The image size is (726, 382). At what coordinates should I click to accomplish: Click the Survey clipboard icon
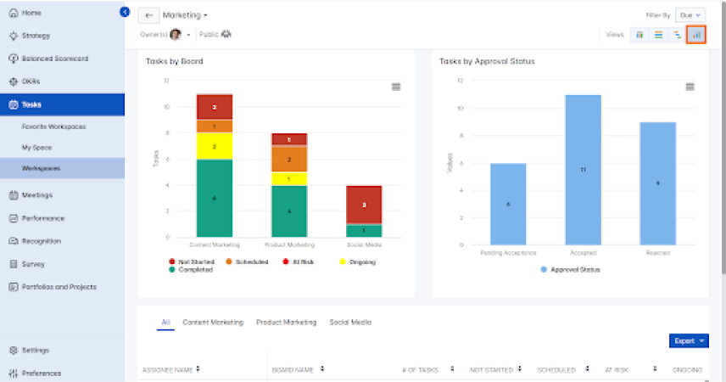coord(14,264)
